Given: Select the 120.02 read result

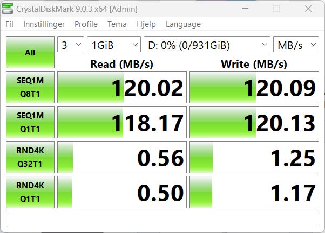Looking at the screenshot, I should click(x=122, y=87).
